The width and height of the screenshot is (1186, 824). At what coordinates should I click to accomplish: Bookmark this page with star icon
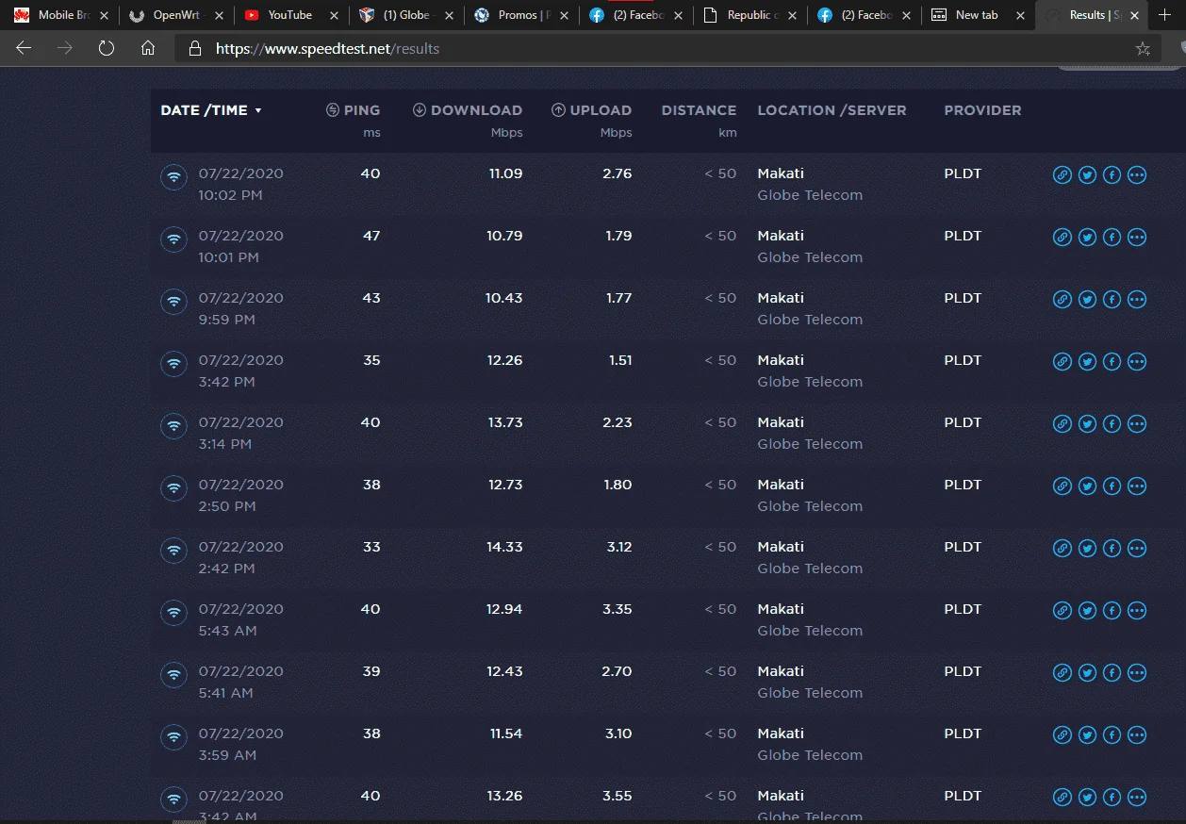[1143, 49]
